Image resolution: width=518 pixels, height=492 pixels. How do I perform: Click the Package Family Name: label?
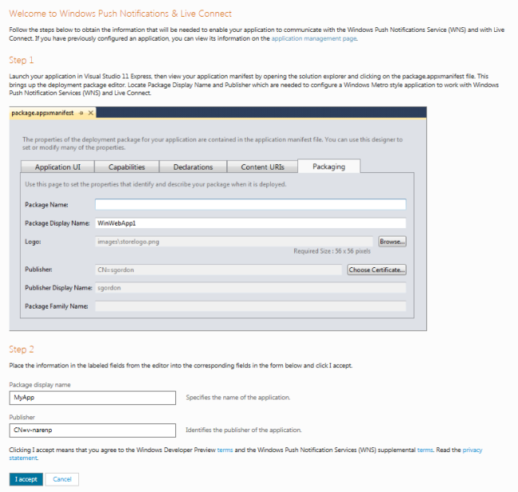[x=57, y=306]
